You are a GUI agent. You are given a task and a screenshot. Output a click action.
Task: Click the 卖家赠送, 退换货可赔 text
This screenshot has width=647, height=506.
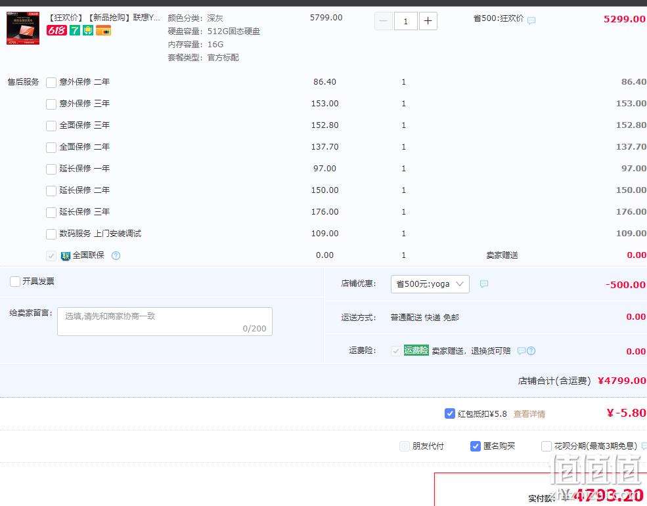pos(471,350)
